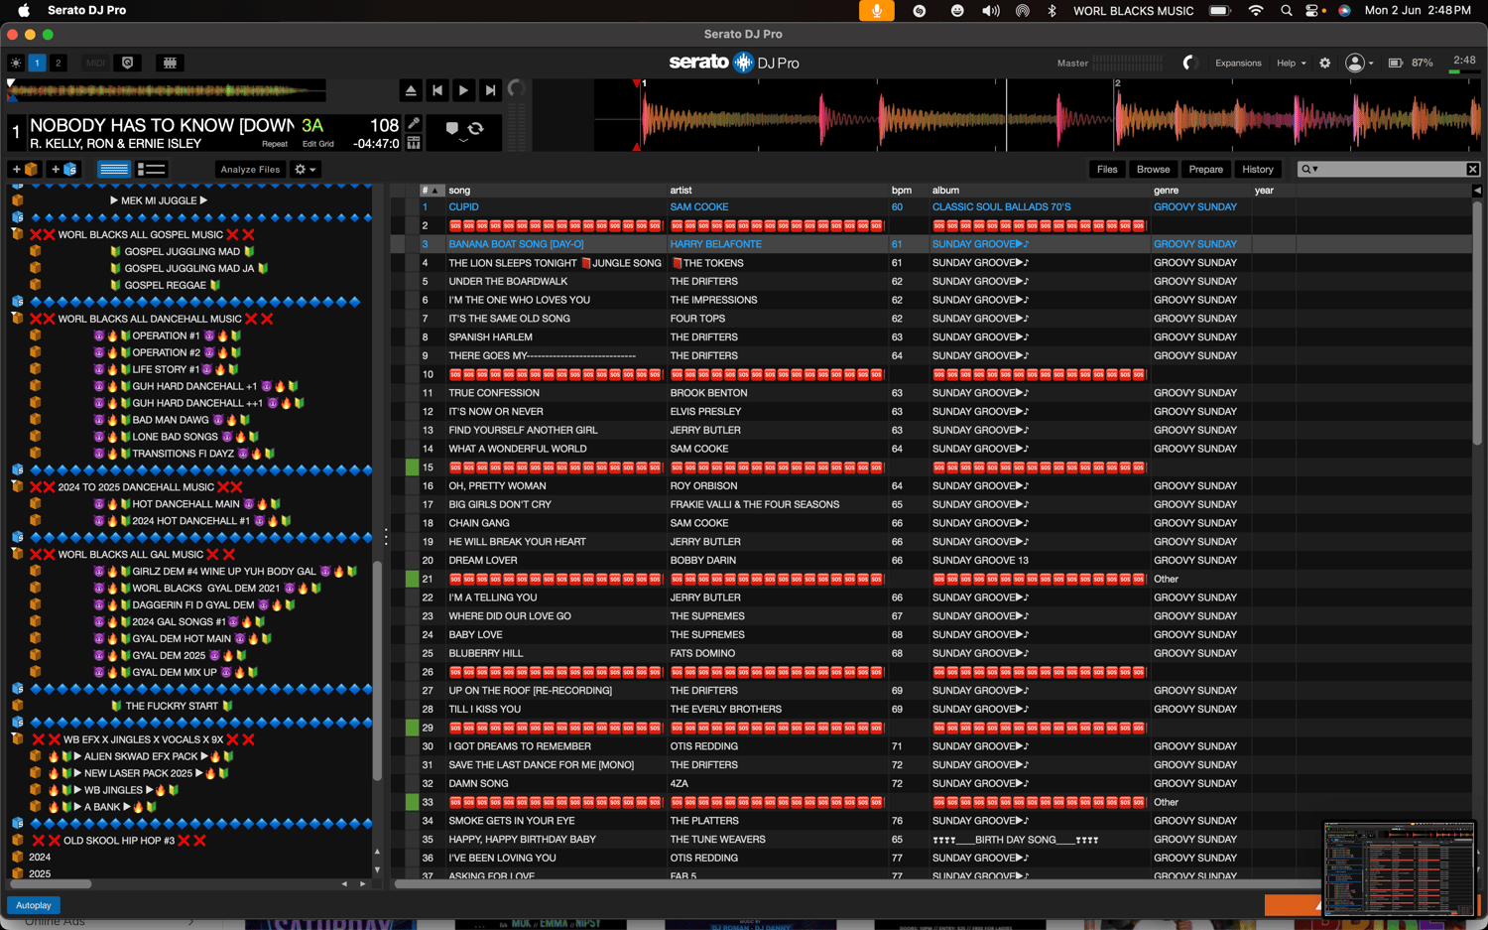1488x930 pixels.
Task: Switch library to simple list view
Action: click(x=114, y=170)
